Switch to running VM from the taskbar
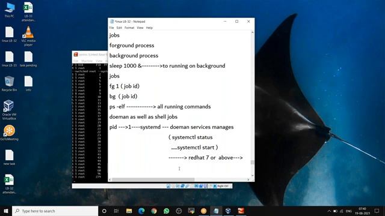This screenshot has width=385, height=216. [241, 211]
